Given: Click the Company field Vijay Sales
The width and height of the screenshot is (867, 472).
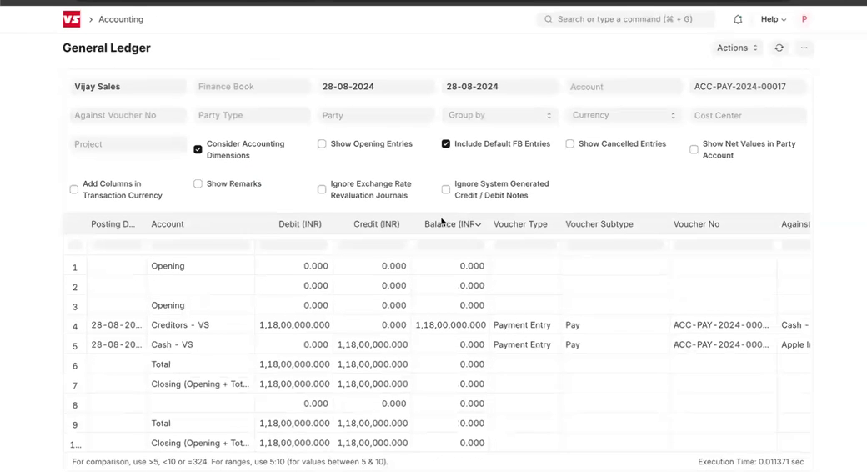Looking at the screenshot, I should (x=128, y=87).
